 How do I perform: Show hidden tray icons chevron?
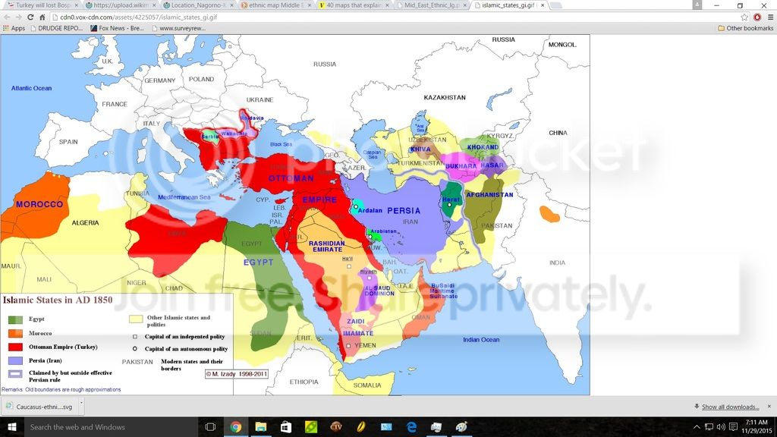(697, 427)
